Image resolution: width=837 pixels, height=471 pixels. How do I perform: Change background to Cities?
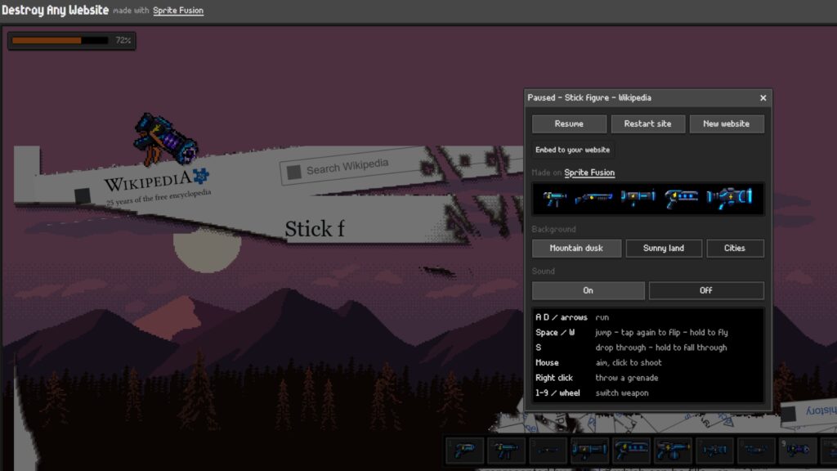pos(735,249)
